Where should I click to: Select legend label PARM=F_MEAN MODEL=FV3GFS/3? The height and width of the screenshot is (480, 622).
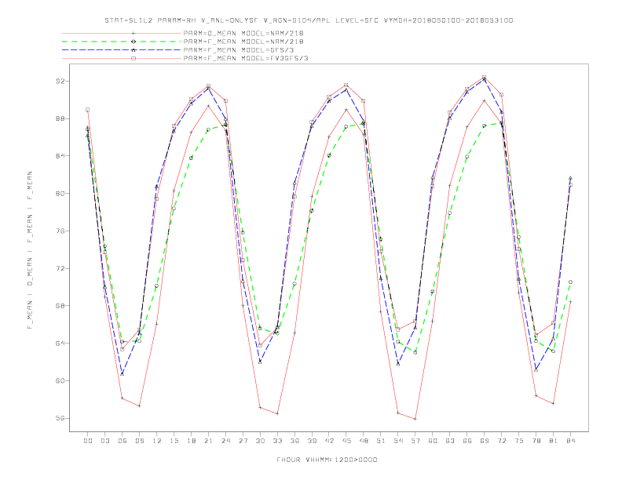[x=246, y=58]
